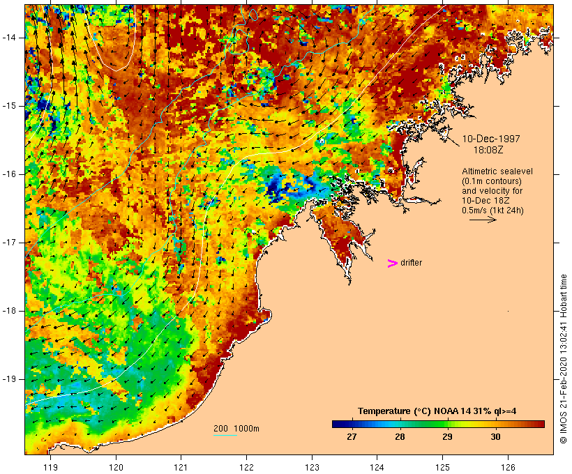Click the 'Altimetric sealevel' caption line
This screenshot has width=572, height=474.
(497, 171)
